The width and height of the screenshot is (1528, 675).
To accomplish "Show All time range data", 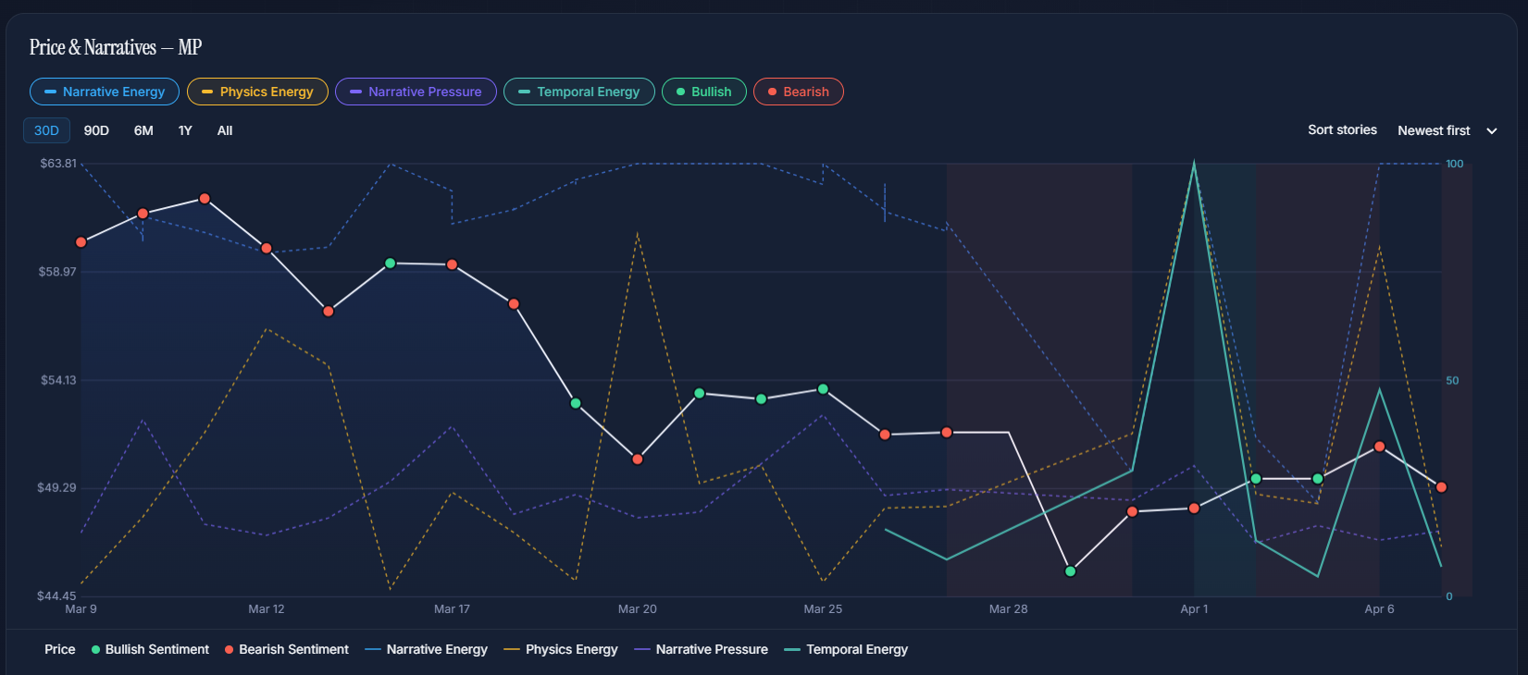I will (225, 130).
